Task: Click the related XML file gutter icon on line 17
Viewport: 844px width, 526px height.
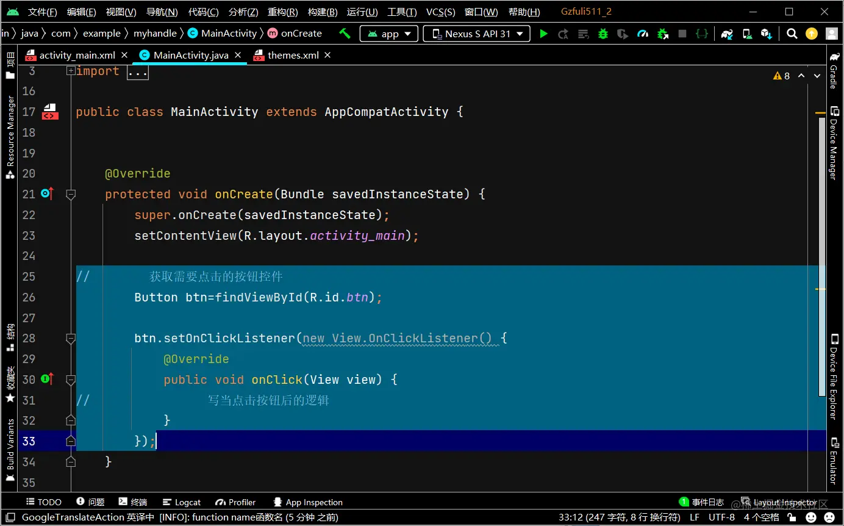Action: point(50,112)
